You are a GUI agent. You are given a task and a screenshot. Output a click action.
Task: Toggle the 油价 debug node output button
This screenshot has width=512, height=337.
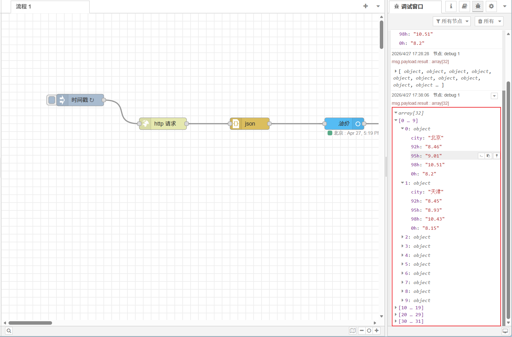point(358,124)
